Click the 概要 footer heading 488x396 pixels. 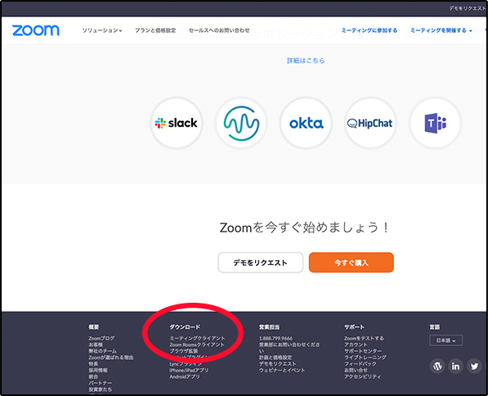click(94, 326)
